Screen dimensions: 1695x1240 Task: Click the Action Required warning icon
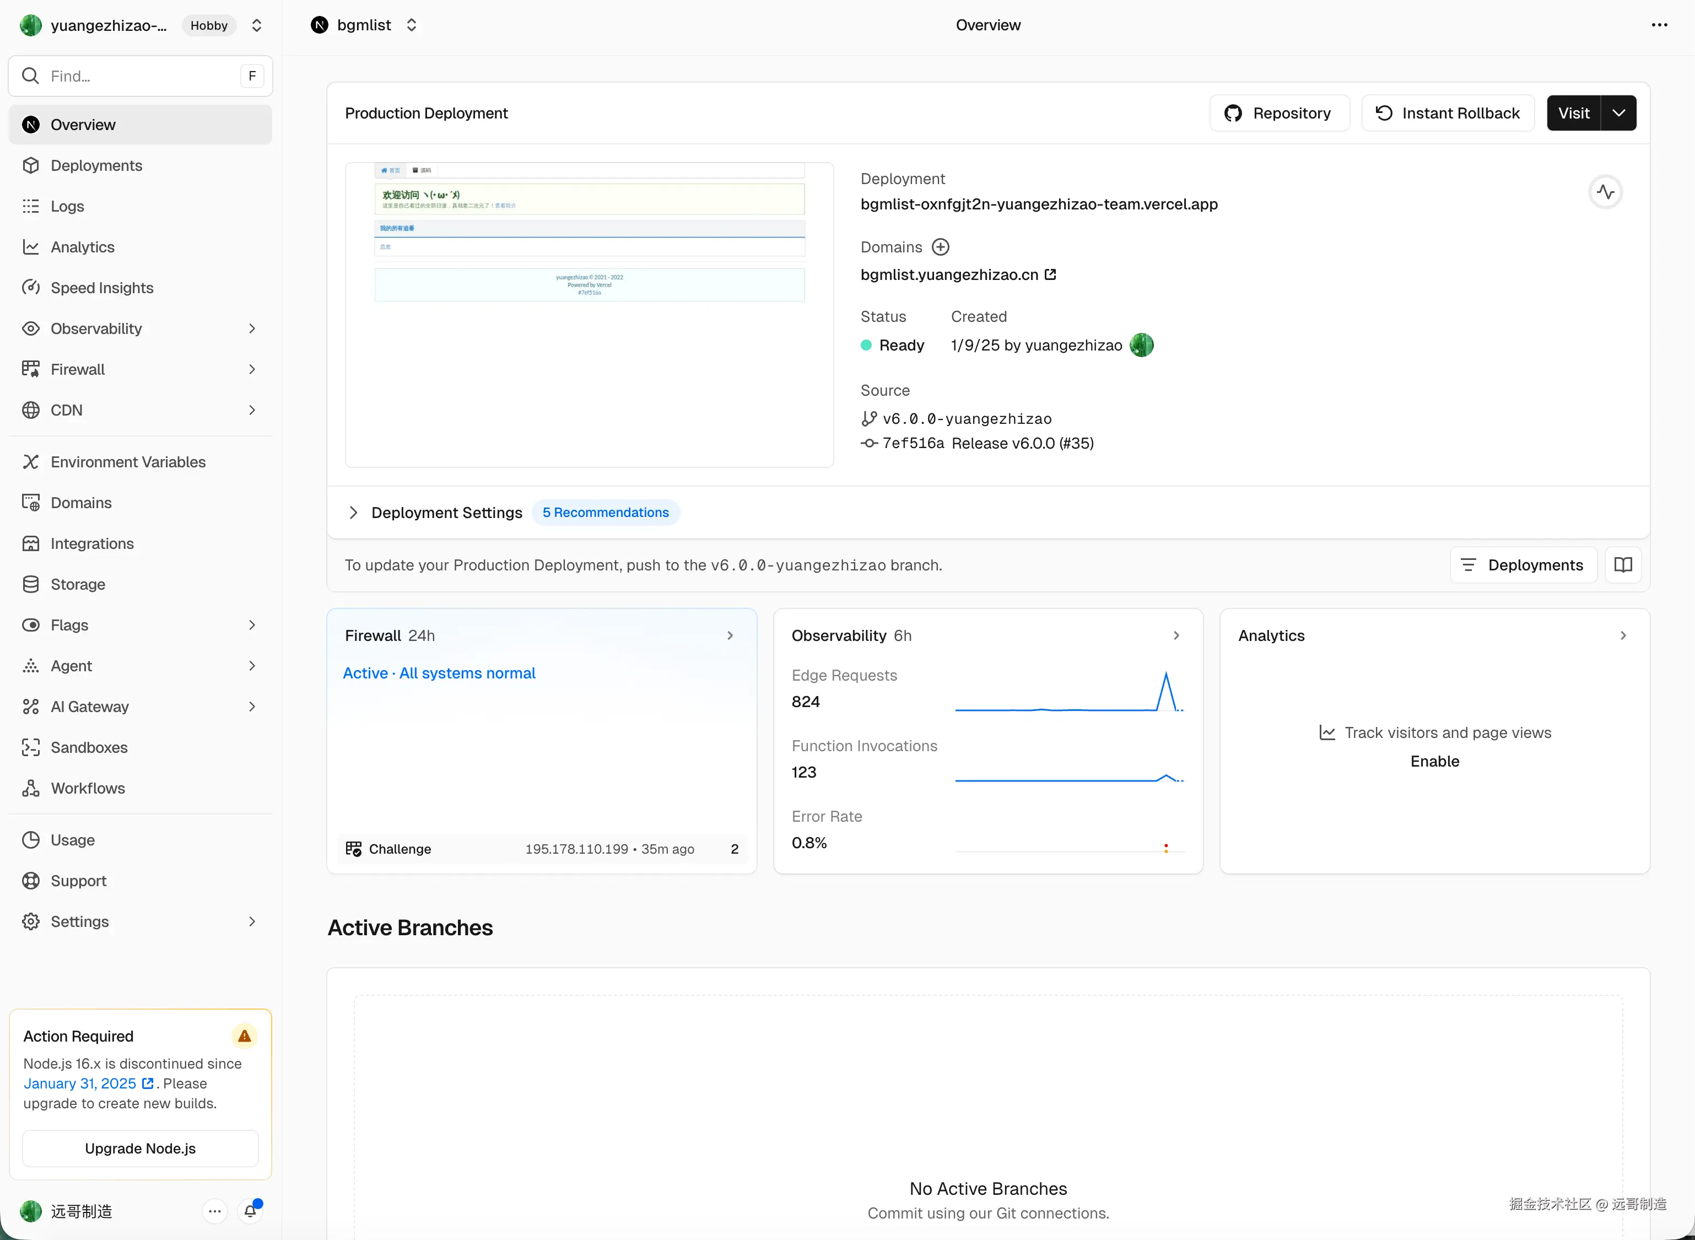click(x=244, y=1037)
